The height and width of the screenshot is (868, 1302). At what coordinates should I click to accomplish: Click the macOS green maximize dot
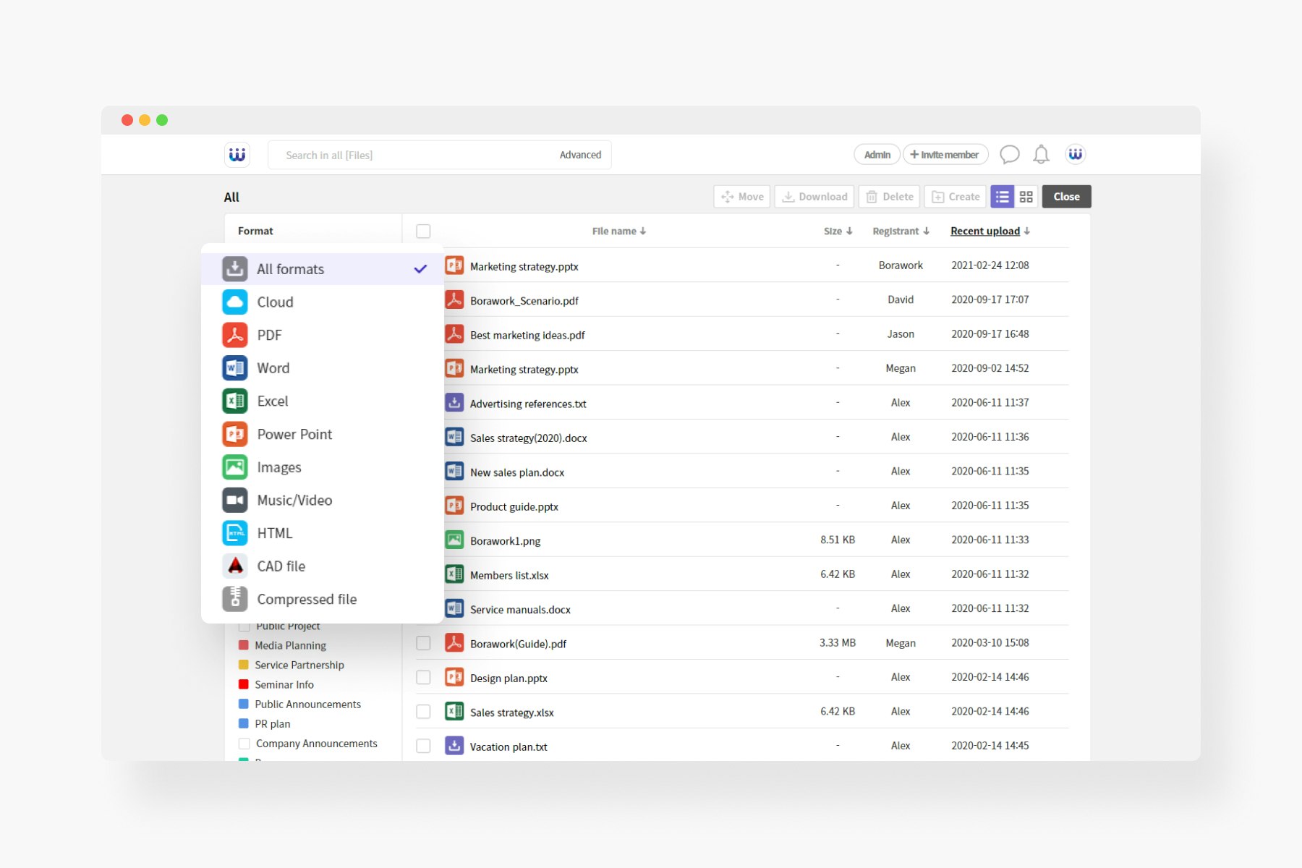pyautogui.click(x=162, y=120)
